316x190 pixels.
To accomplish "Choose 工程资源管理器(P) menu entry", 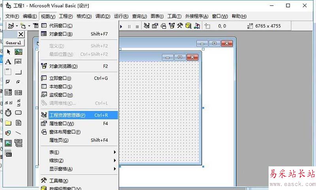I will (79, 115).
